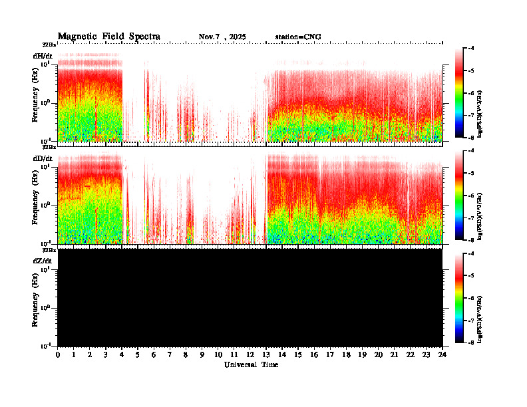Click the hour '10' tick label on time axis
Image resolution: width=527 pixels, height=407 pixels.
tap(218, 355)
